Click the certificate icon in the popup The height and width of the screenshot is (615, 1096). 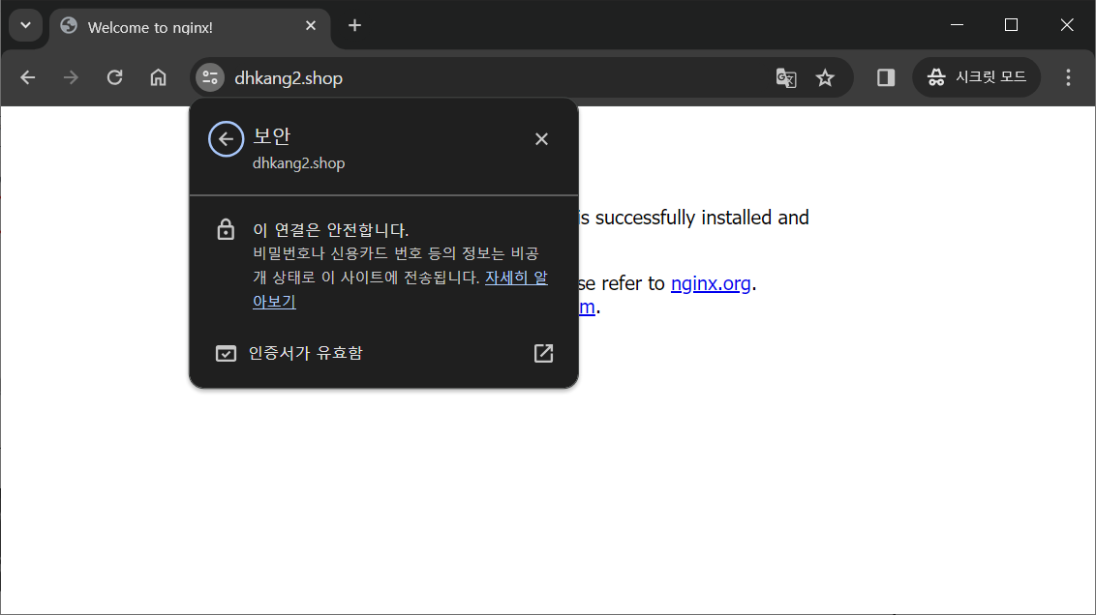(226, 353)
